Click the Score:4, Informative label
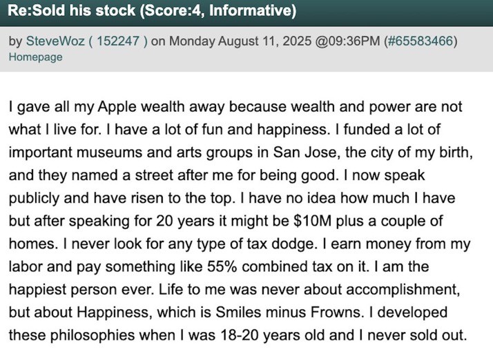The image size is (493, 352). pyautogui.click(x=218, y=10)
